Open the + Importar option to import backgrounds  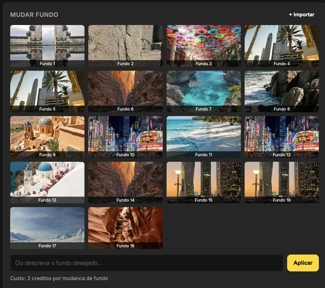click(x=302, y=14)
